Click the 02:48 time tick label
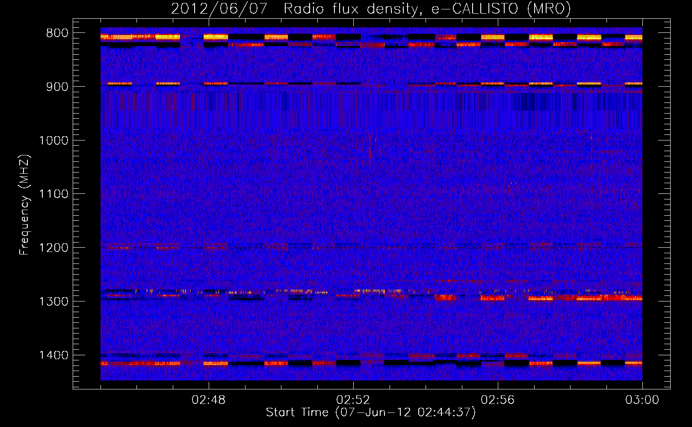Image resolution: width=692 pixels, height=427 pixels. (x=209, y=400)
